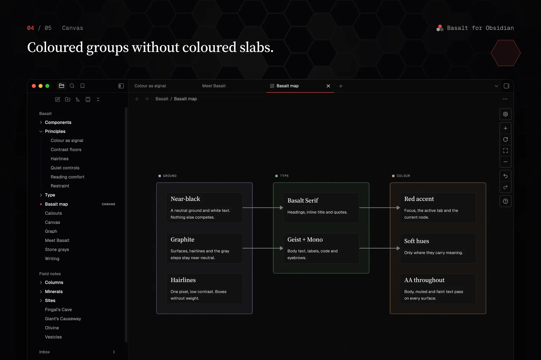Open the file explorer folder icon
The width and height of the screenshot is (541, 360).
[62, 86]
